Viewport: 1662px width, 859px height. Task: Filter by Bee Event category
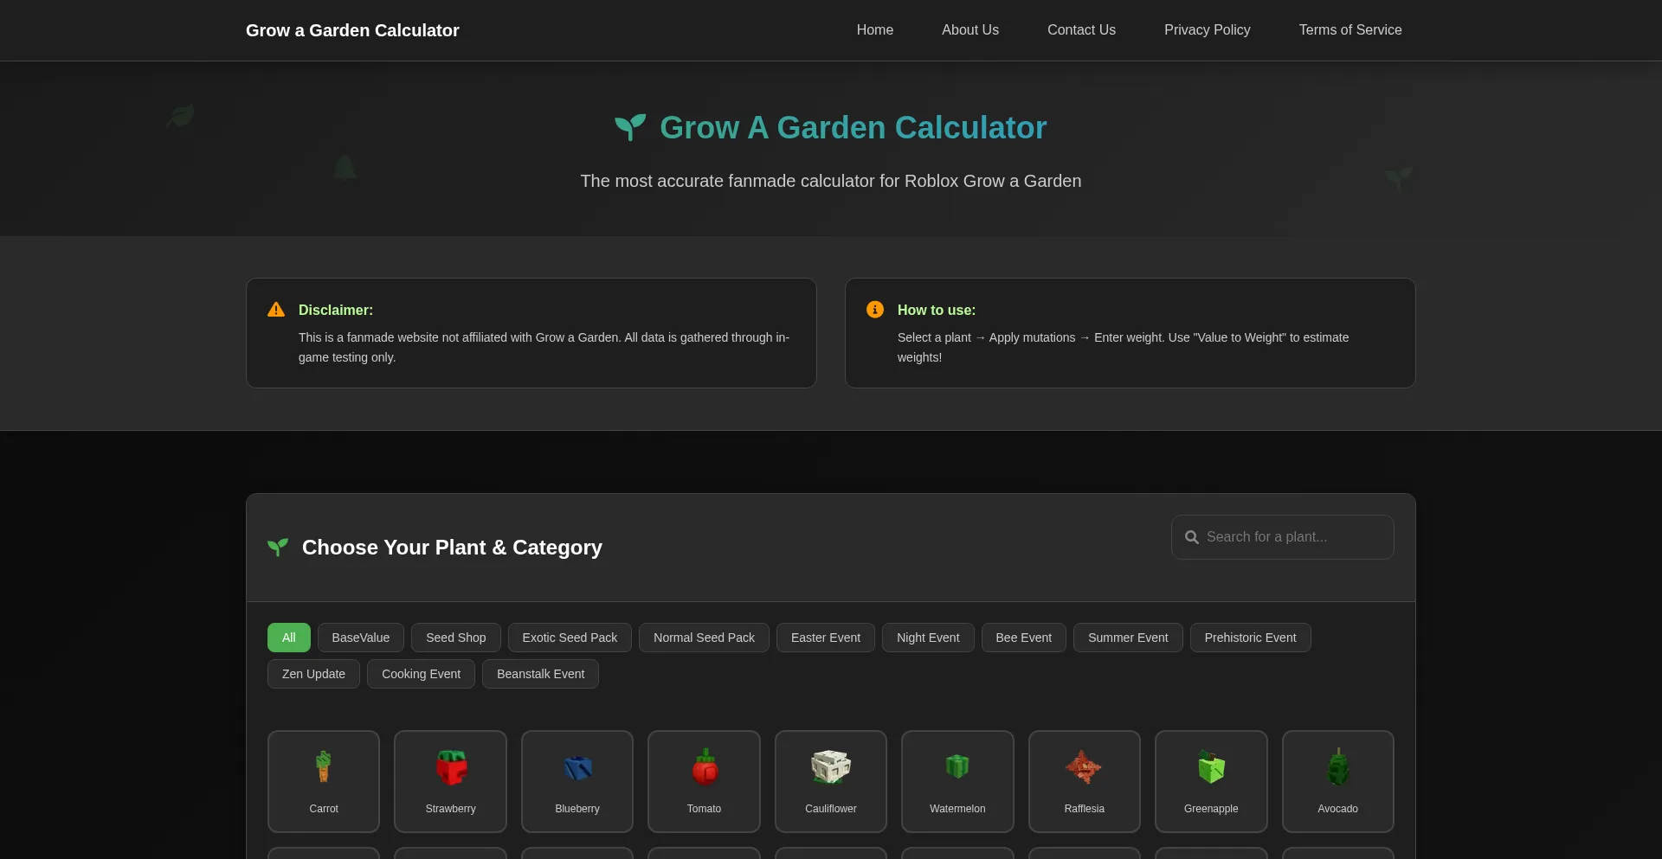[x=1024, y=638]
